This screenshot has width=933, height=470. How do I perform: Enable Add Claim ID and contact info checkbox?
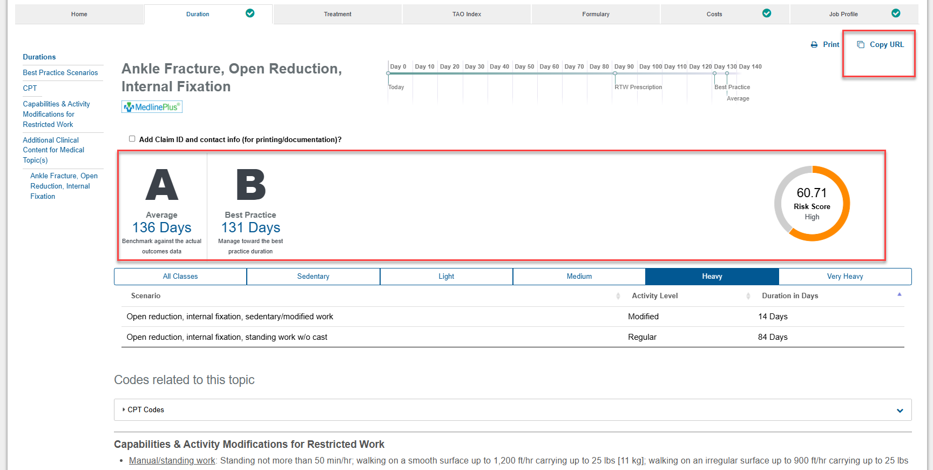[132, 139]
